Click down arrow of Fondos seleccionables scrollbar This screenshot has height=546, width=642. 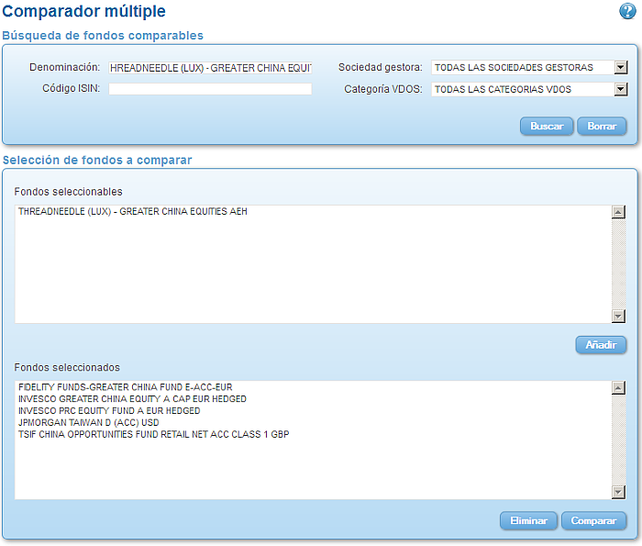(618, 316)
